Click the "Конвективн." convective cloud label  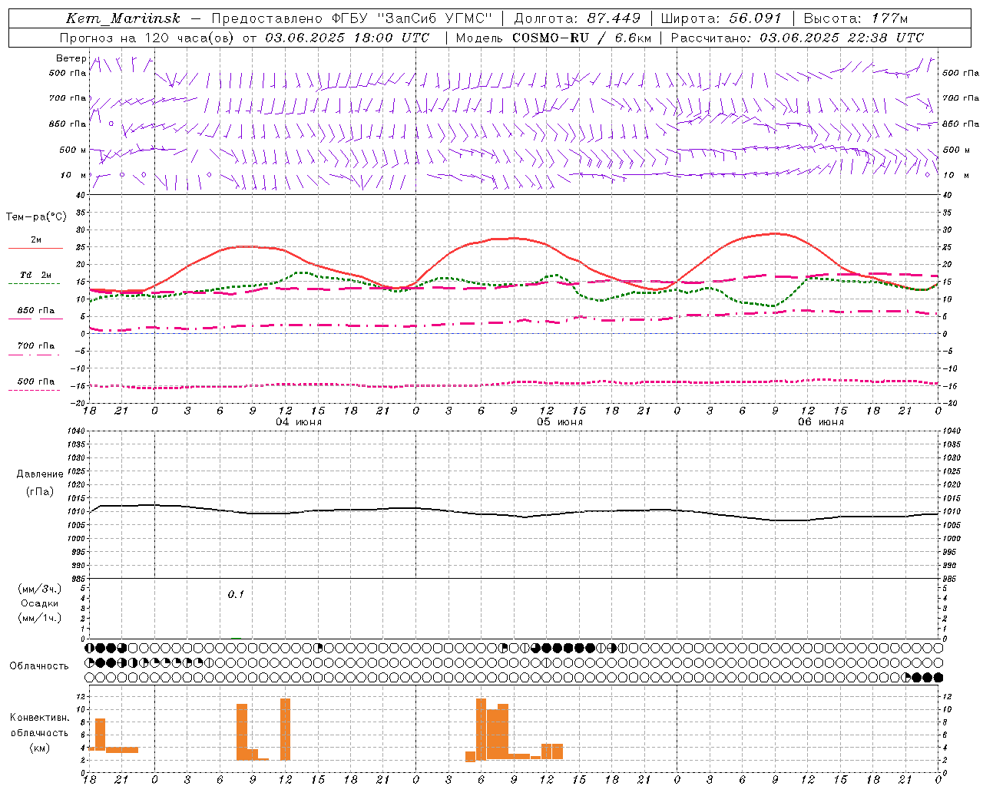39,718
